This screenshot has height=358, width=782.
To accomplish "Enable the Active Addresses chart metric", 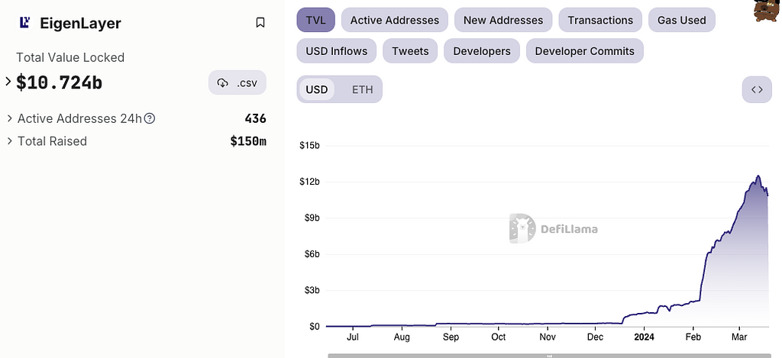I will tap(395, 20).
